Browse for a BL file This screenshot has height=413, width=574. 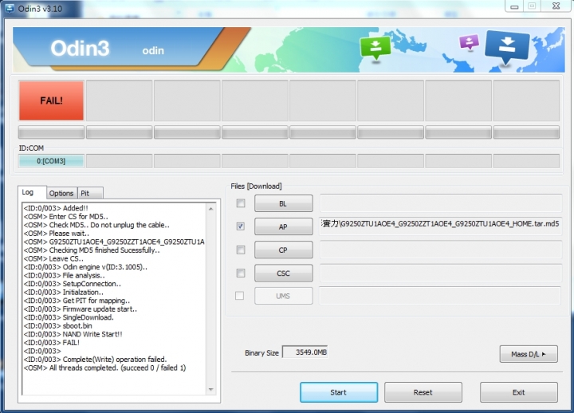[283, 203]
